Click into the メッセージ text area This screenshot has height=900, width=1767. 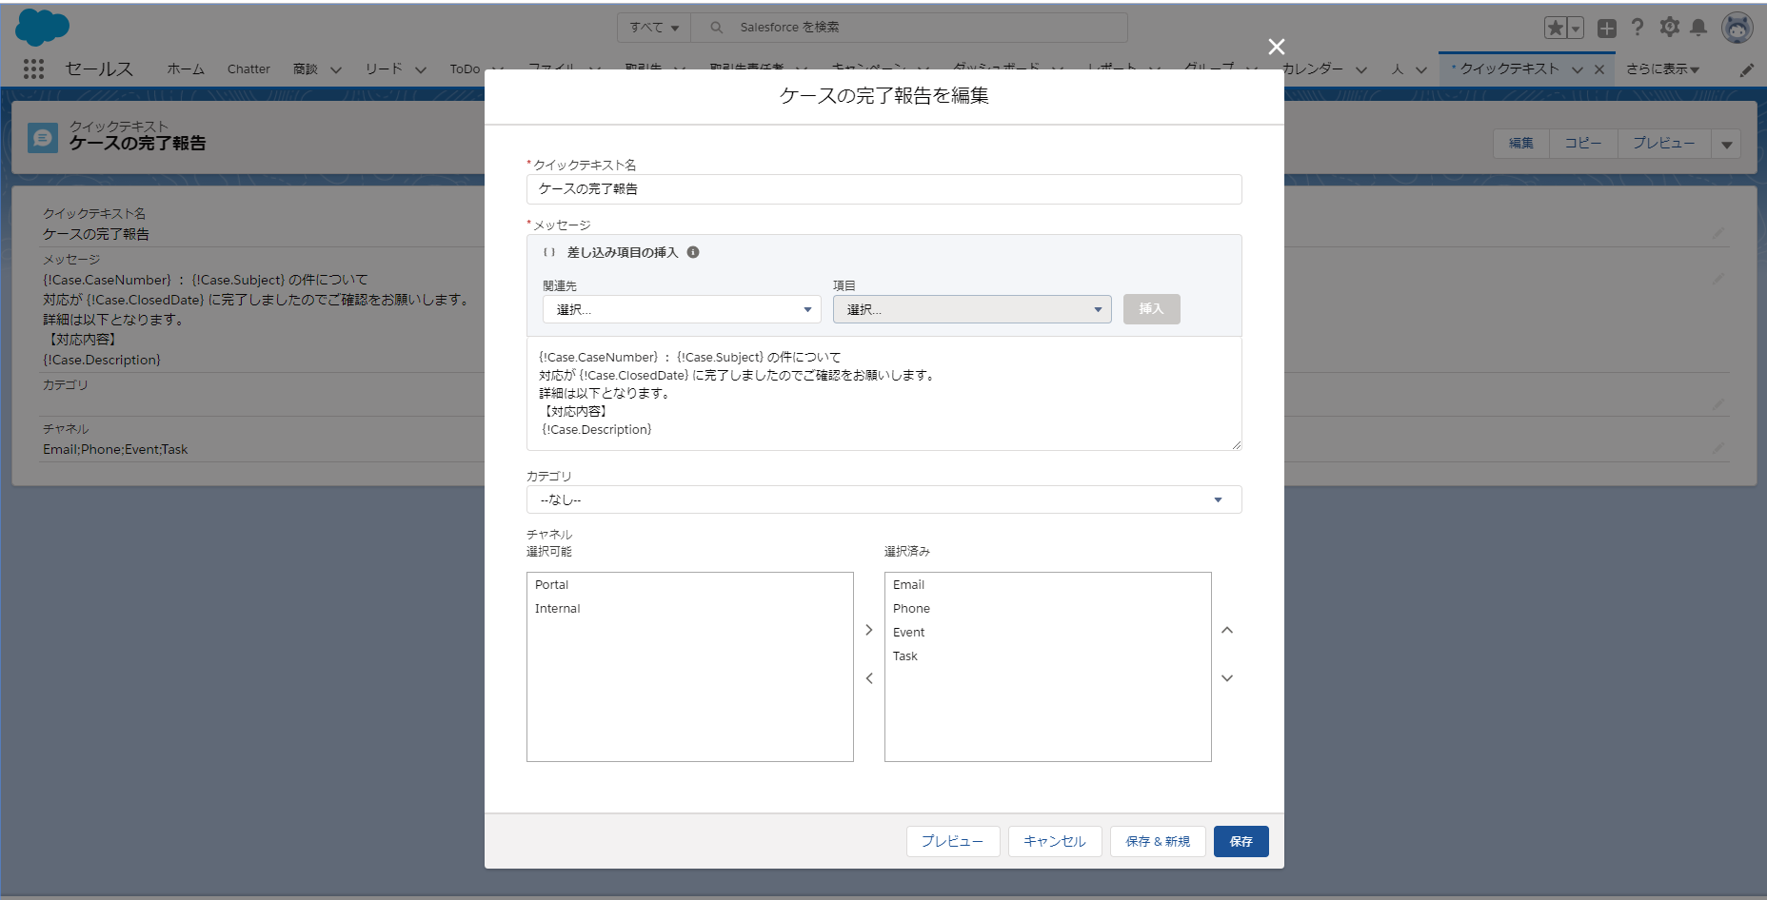883,393
